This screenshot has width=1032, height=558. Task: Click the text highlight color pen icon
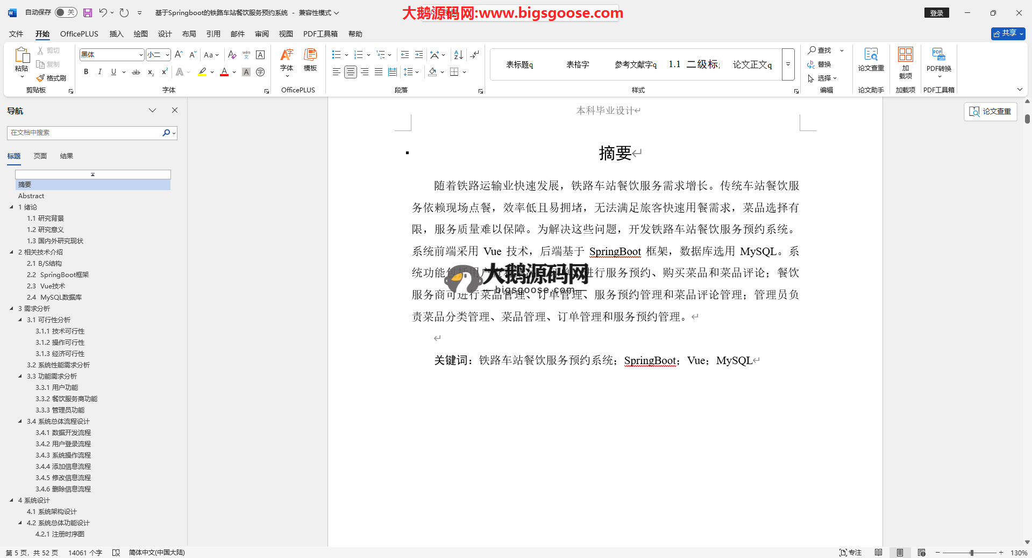click(202, 72)
